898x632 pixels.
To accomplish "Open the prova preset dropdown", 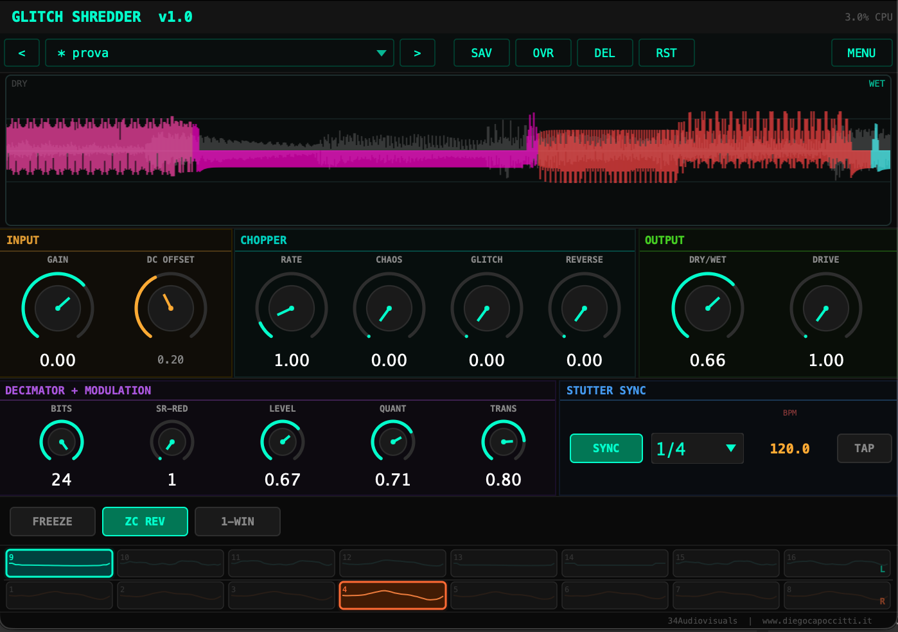I will pyautogui.click(x=220, y=53).
